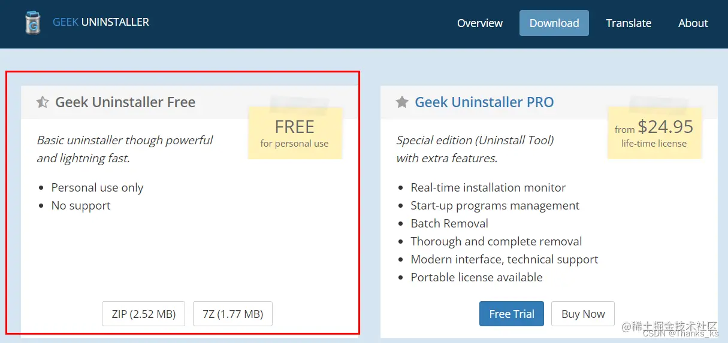Download the 7Z (1.77 MB) package
The width and height of the screenshot is (728, 343).
pos(232,314)
